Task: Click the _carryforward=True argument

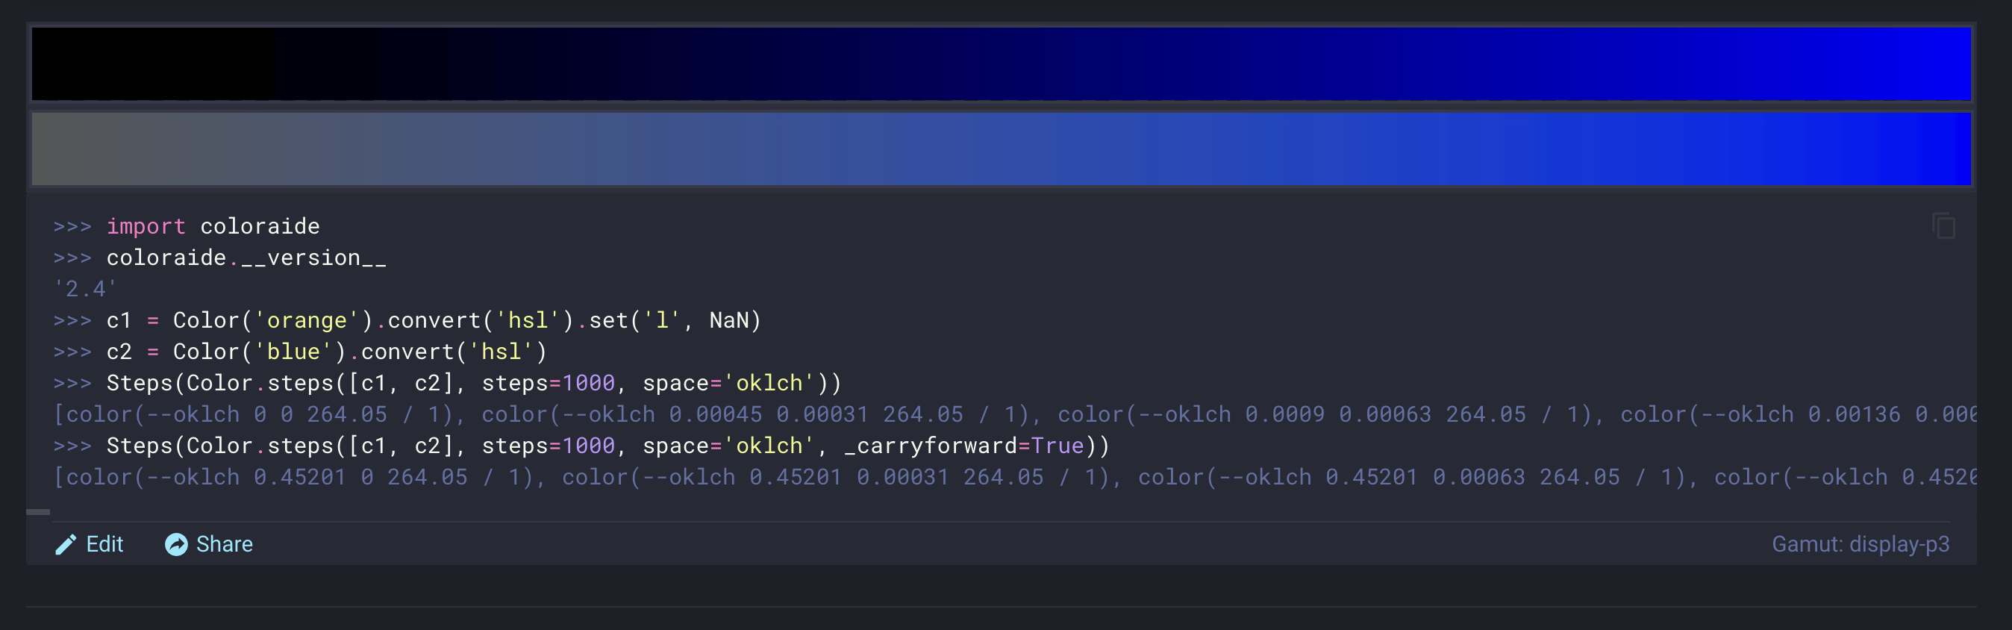Action: (965, 446)
